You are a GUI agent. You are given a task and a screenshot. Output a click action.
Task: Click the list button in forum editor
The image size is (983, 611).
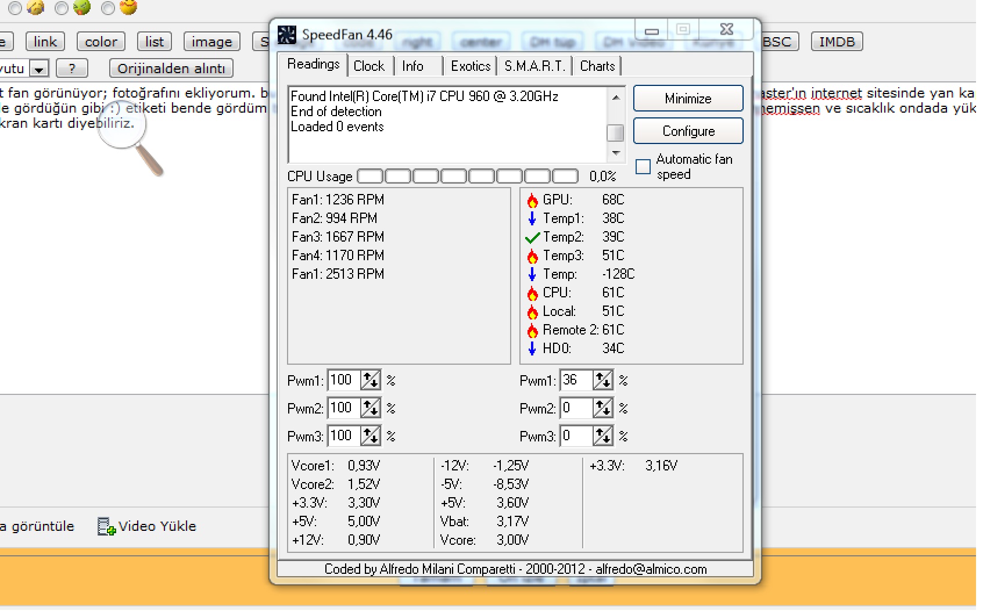pos(155,42)
